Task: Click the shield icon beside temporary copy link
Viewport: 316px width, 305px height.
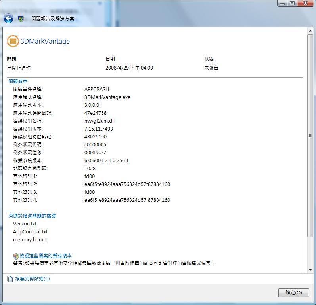Action: pos(16,256)
